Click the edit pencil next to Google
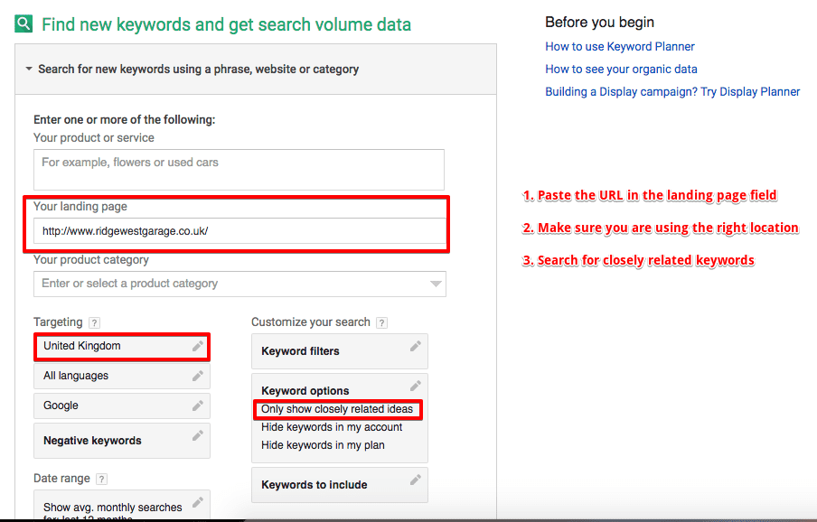 [x=197, y=405]
